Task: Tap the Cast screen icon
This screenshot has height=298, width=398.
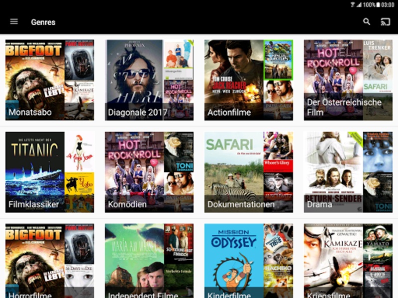Action: click(385, 22)
